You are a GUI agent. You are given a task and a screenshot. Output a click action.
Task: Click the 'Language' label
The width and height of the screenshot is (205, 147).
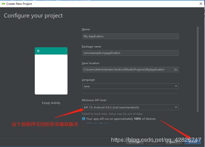click(88, 80)
